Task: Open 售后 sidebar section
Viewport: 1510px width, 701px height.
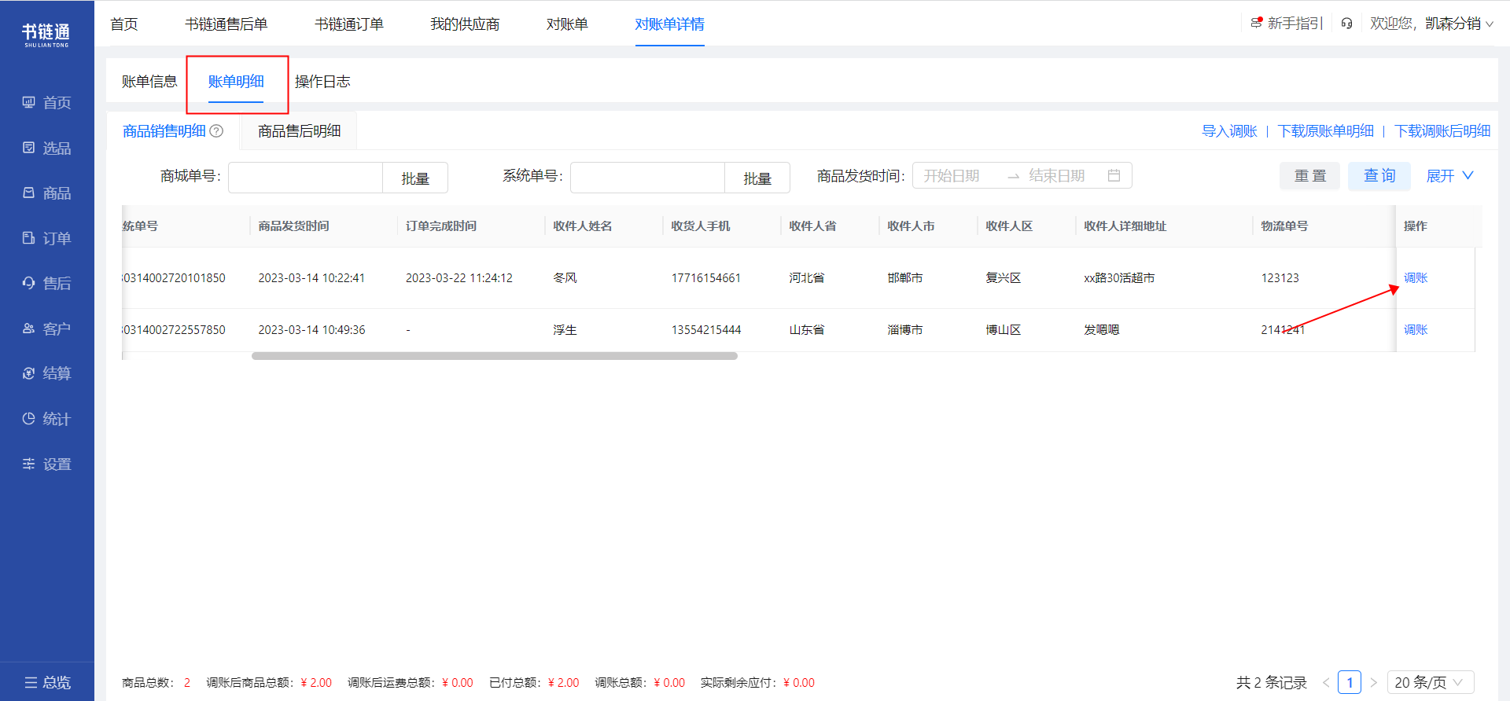Action: pyautogui.click(x=47, y=283)
